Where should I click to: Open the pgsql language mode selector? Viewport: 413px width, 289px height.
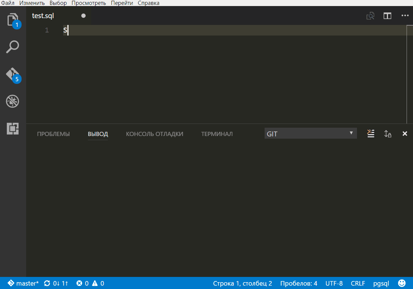pyautogui.click(x=381, y=283)
